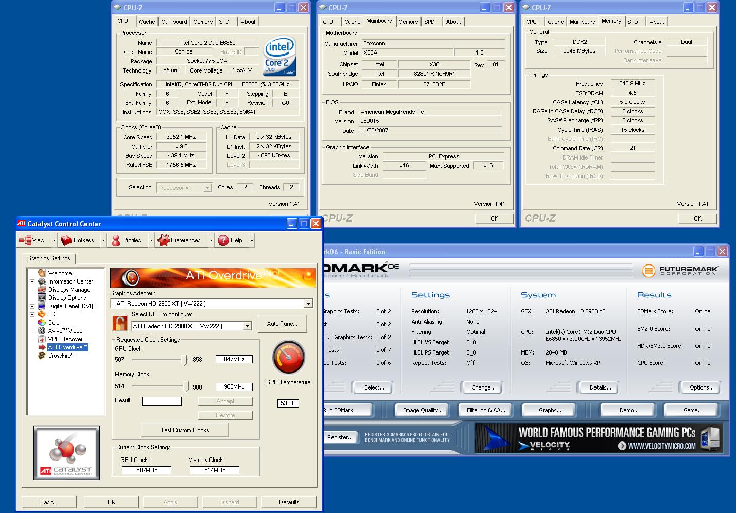
Task: Select Color in the settings tree
Action: pyautogui.click(x=55, y=323)
